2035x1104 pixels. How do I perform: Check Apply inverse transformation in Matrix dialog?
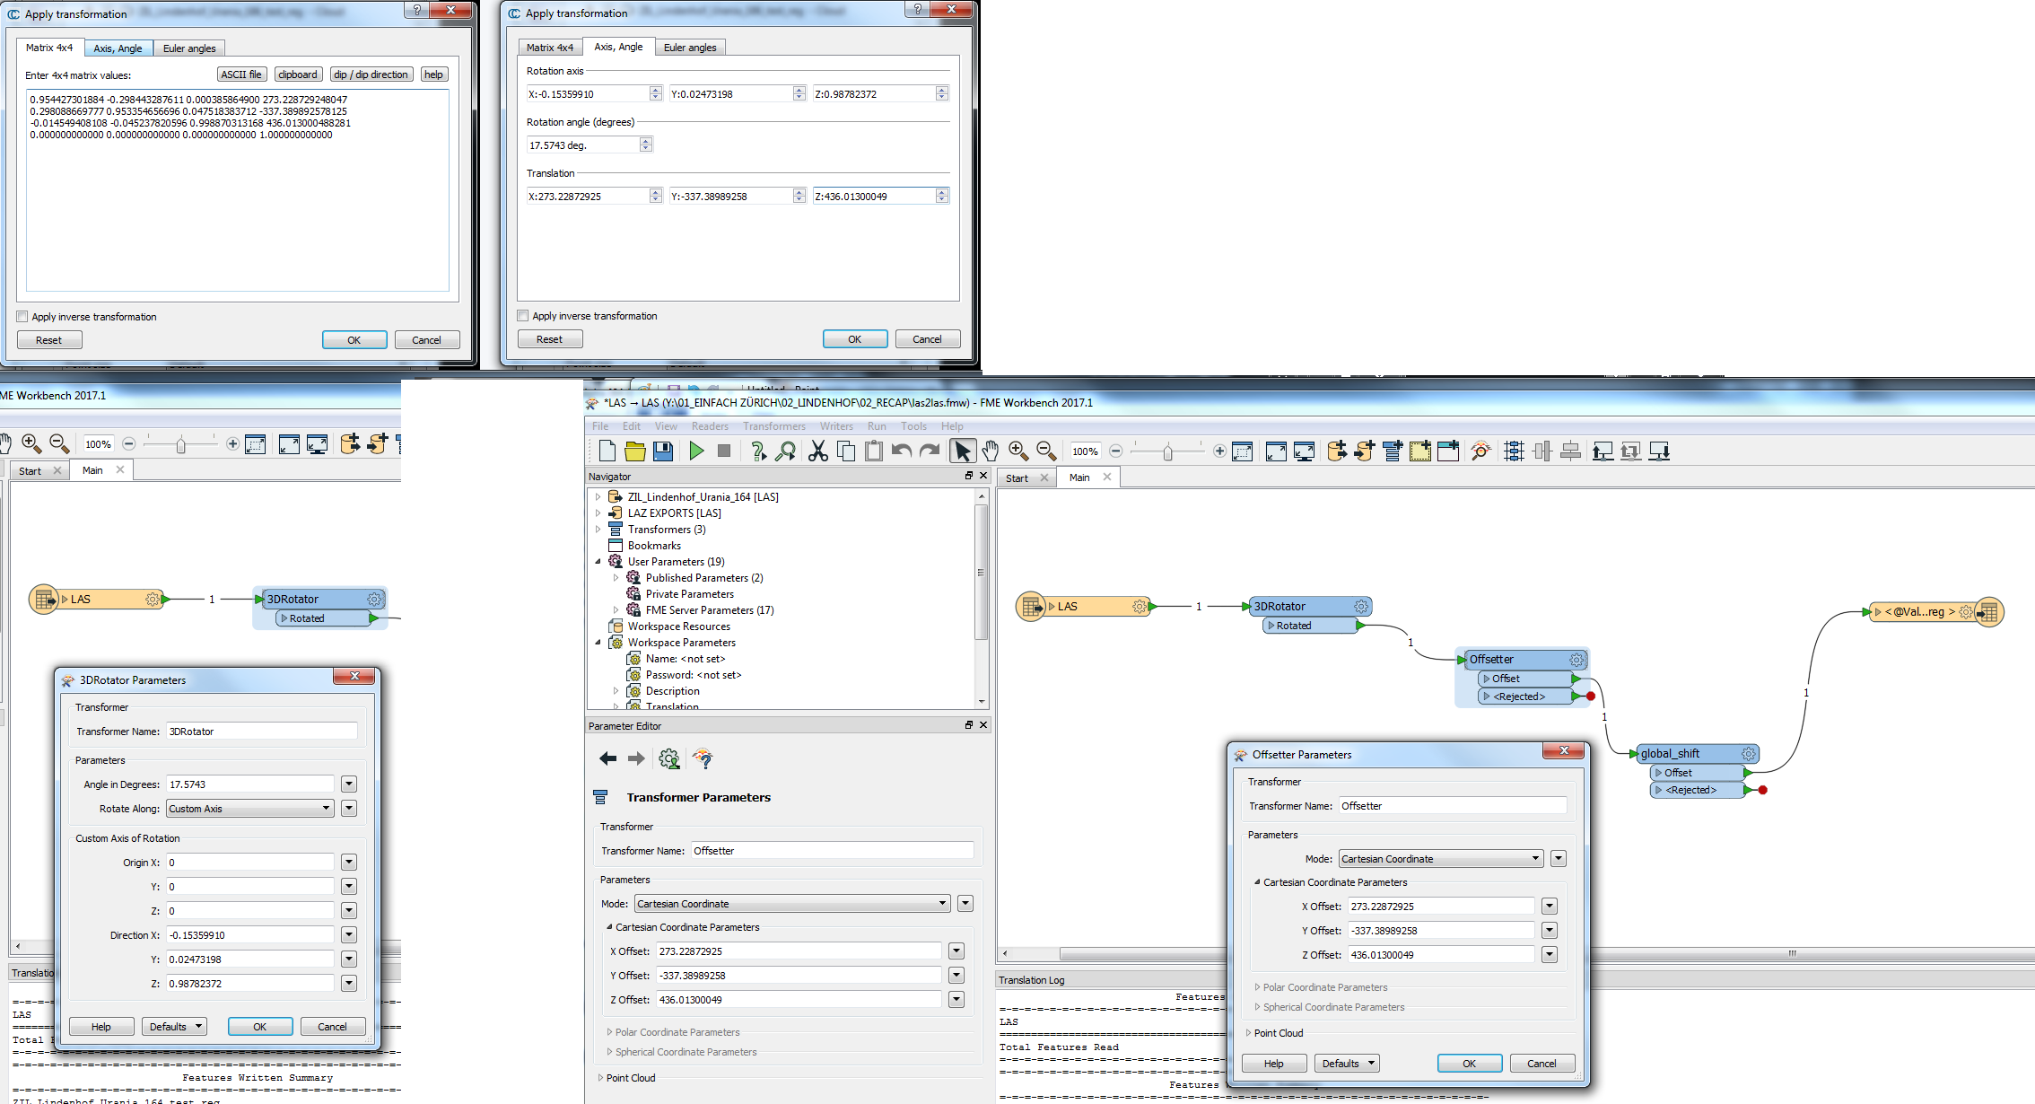tap(22, 317)
